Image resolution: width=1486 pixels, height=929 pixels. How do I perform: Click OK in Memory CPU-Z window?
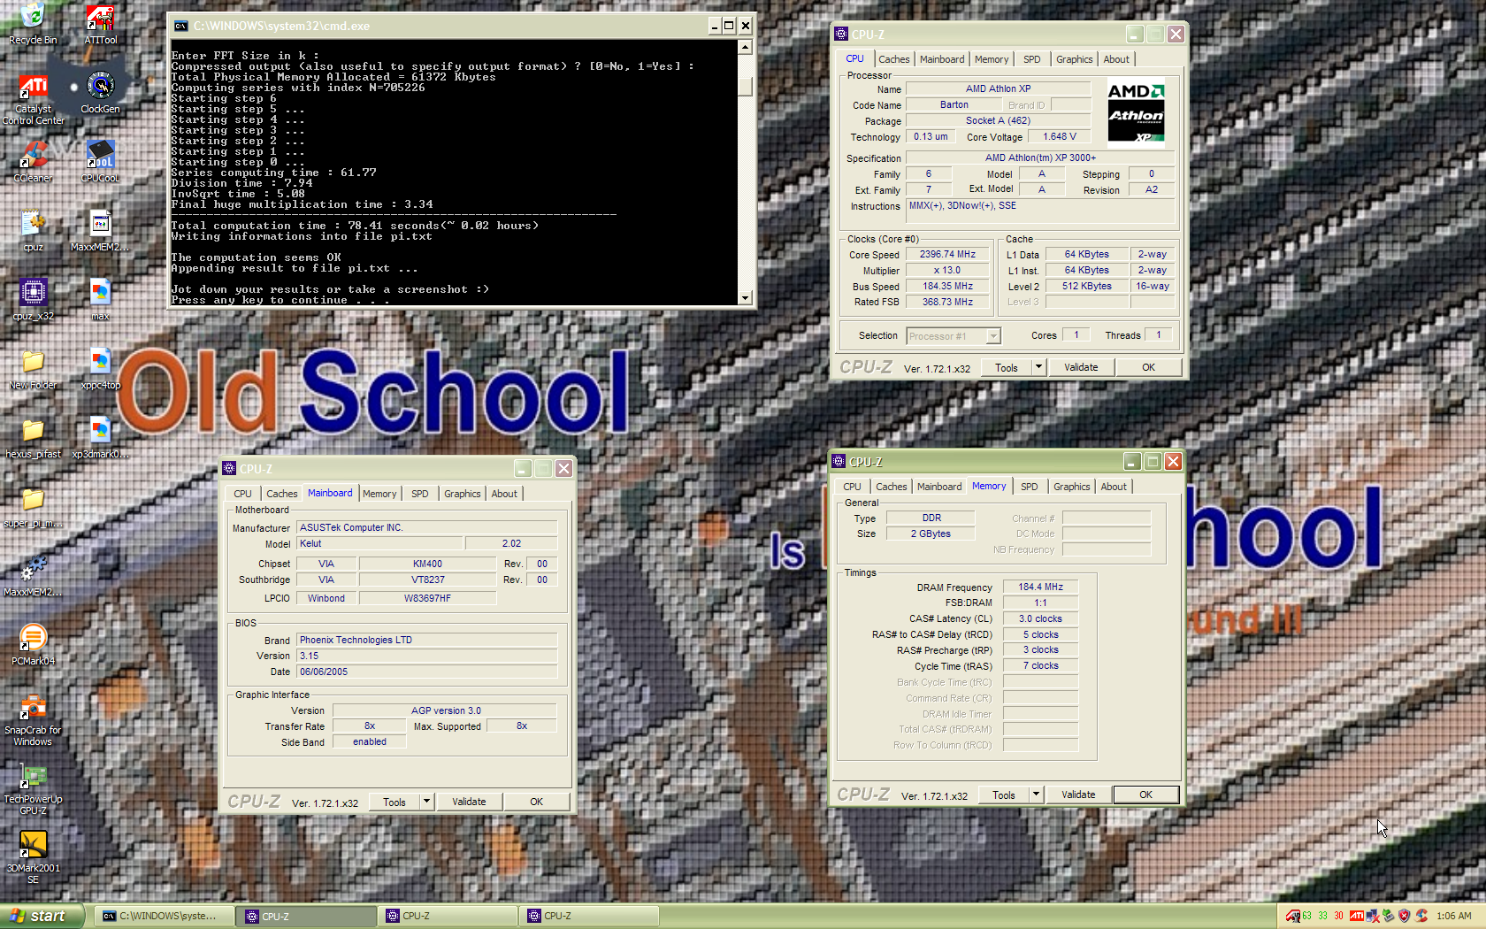(x=1145, y=795)
